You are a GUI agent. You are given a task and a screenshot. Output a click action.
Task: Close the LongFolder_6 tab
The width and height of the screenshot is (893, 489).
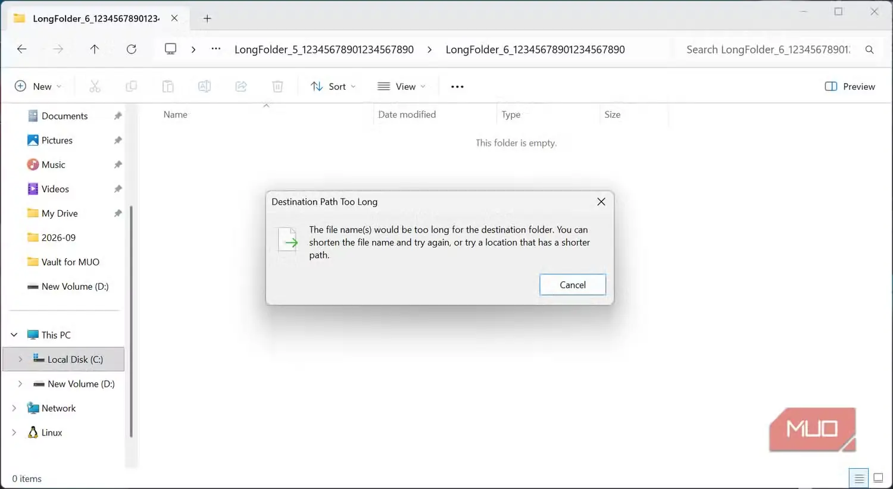(174, 18)
